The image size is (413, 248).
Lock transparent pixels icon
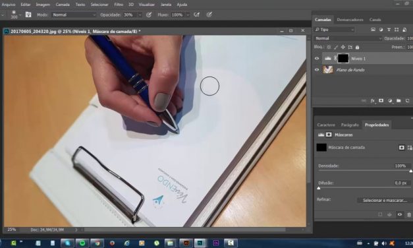point(329,47)
